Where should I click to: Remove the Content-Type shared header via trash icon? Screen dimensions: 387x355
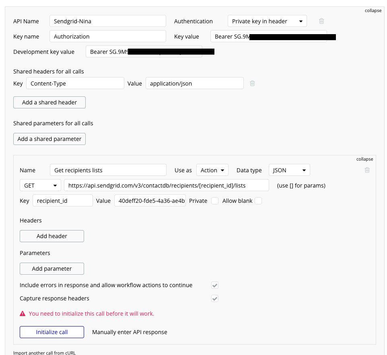[x=252, y=84]
